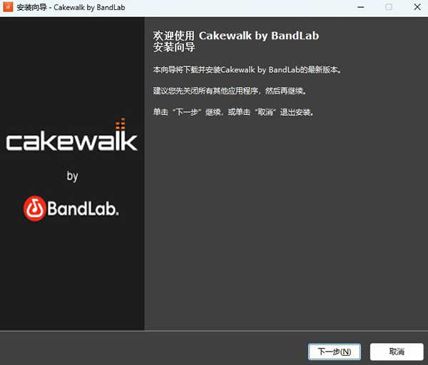The width and height of the screenshot is (428, 365).
Task: Click the 下一步(N) button
Action: 335,352
